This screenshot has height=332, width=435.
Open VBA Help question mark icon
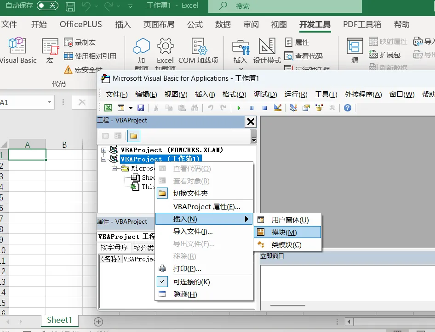348,108
